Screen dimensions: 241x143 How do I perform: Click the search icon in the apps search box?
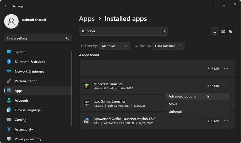pyautogui.click(x=164, y=31)
